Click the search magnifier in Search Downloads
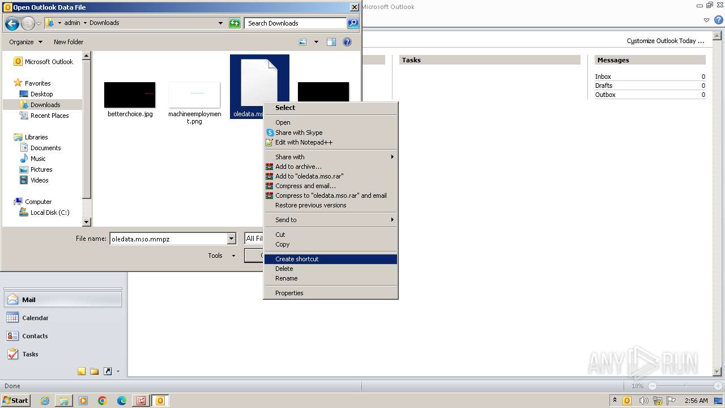 point(353,23)
